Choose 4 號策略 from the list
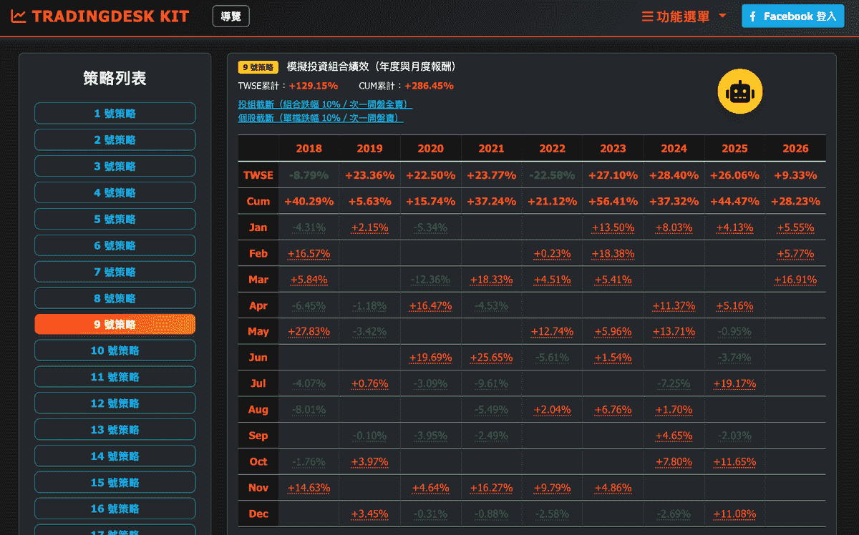This screenshot has height=535, width=859. point(115,192)
